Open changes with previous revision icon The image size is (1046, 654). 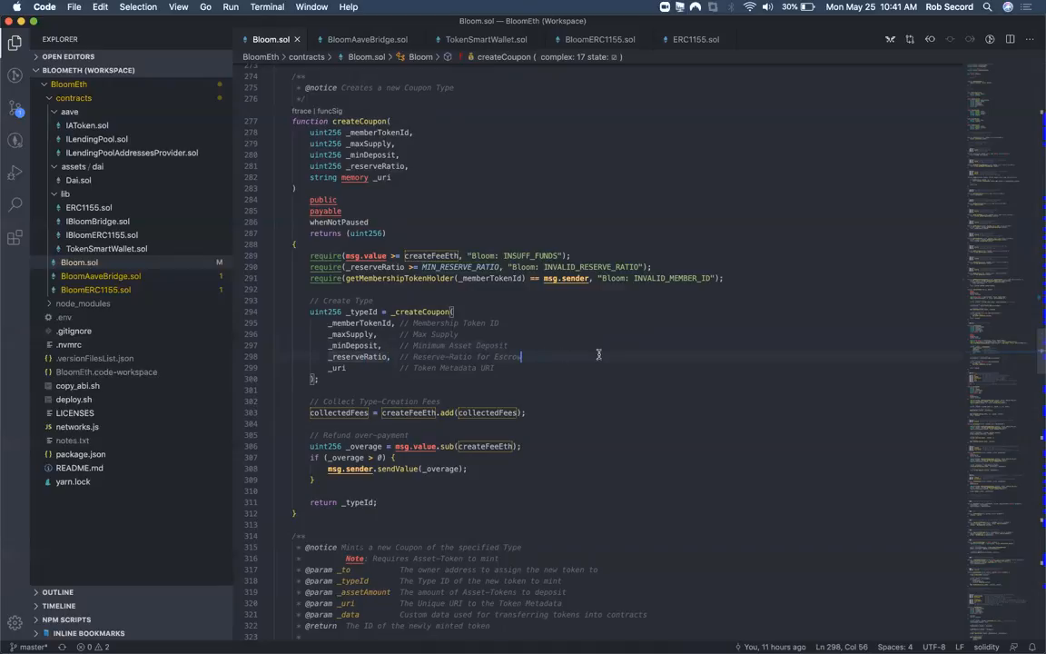pos(930,39)
